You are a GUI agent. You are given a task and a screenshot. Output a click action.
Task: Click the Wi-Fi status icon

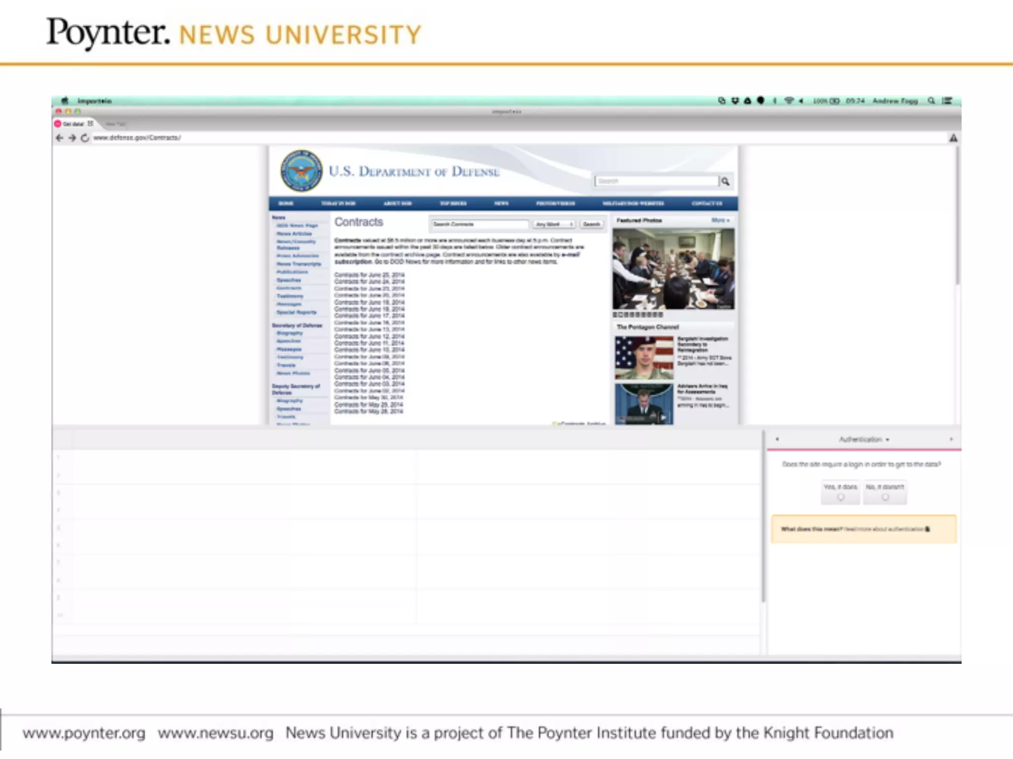[x=789, y=101]
